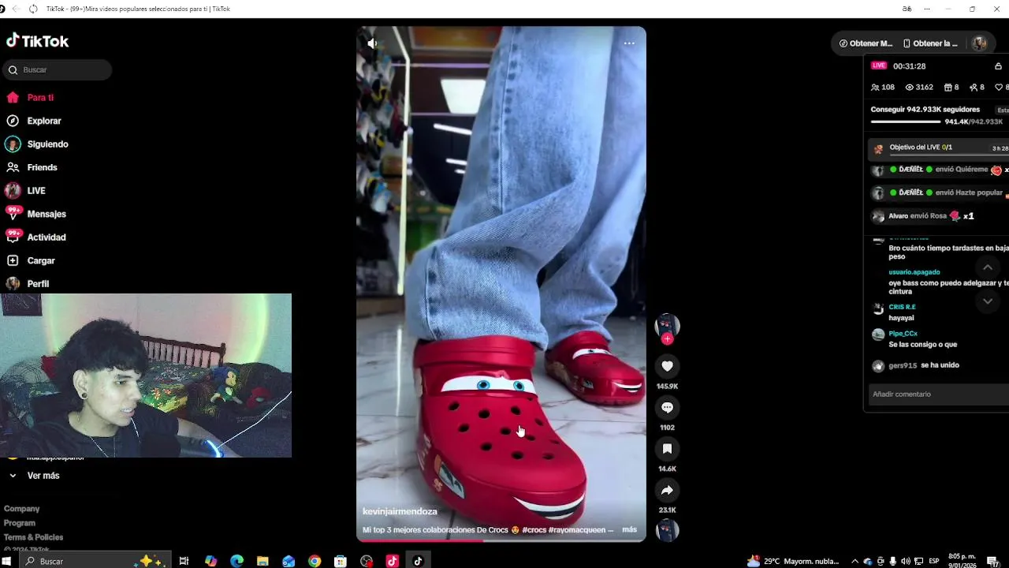The width and height of the screenshot is (1009, 568).
Task: Open the pink TikTok taskbar app
Action: 392,561
